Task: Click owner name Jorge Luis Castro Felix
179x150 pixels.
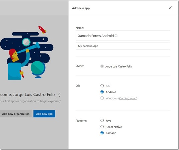Action: pyautogui.click(x=118, y=67)
